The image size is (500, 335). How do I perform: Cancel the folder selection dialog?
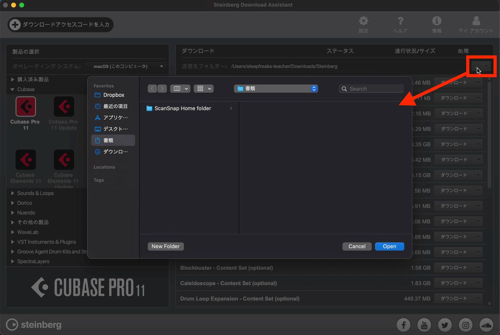point(357,246)
